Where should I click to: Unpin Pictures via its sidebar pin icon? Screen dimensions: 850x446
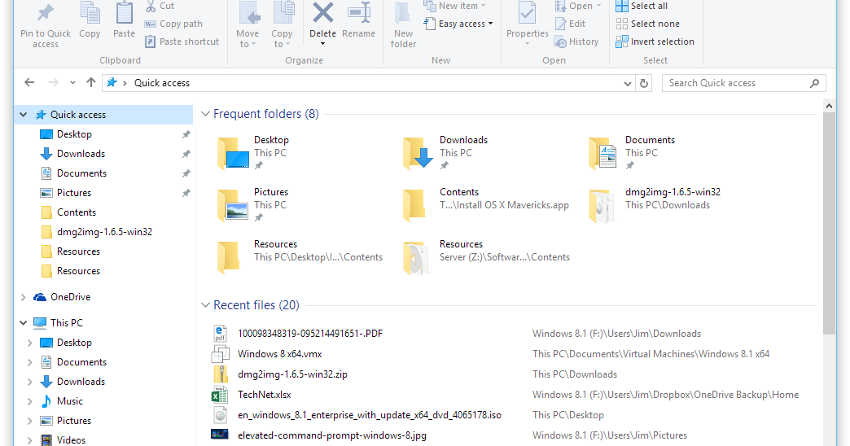tap(186, 193)
